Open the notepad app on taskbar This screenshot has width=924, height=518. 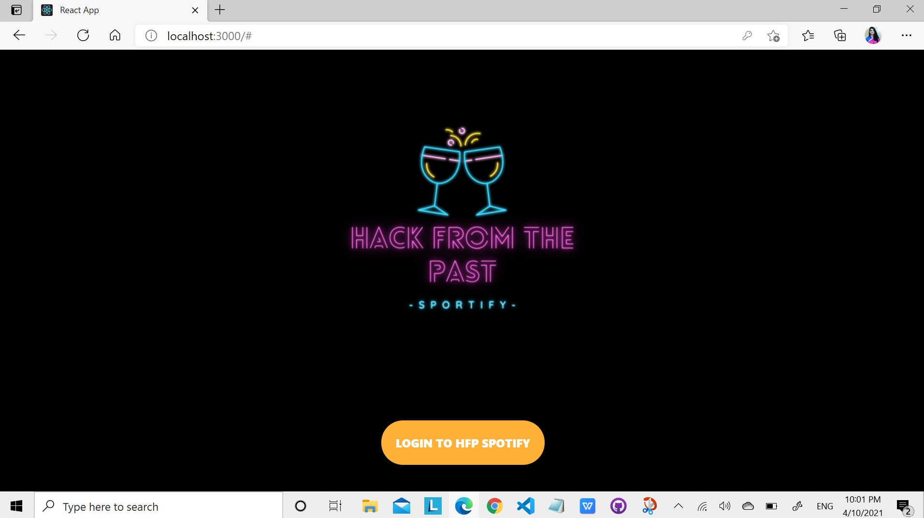click(556, 506)
